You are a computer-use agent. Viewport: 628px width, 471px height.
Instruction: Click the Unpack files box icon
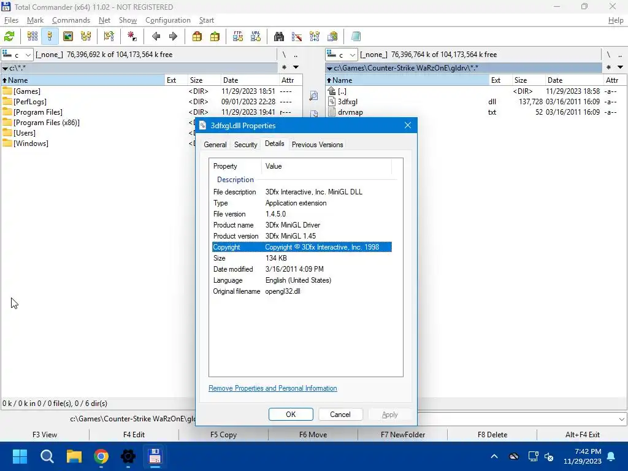[215, 36]
